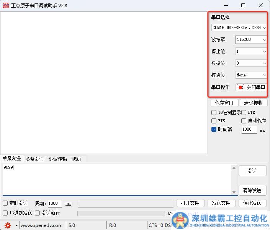Uncheck the 时间戳 timestamp checkbox
The height and width of the screenshot is (230, 270).
click(214, 129)
